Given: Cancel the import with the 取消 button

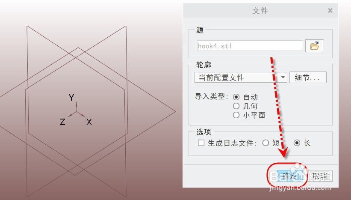Looking at the screenshot, I should click(x=320, y=176).
